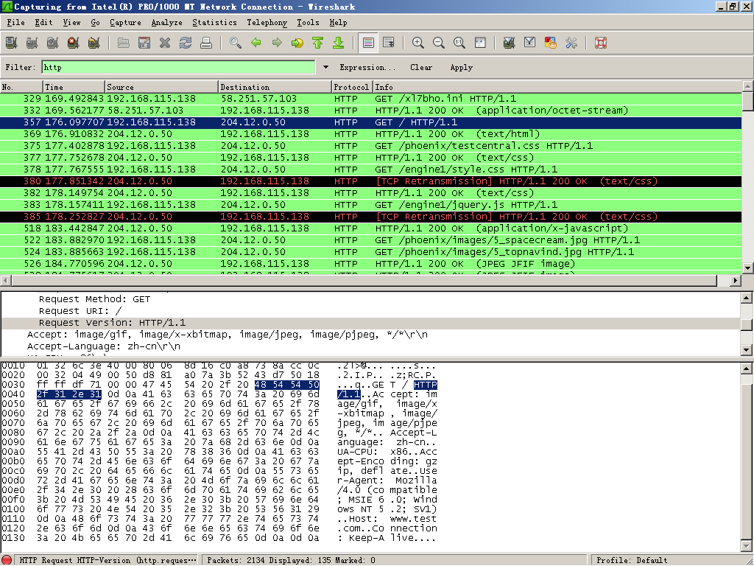Open the View menu
The width and height of the screenshot is (754, 566).
[x=71, y=23]
